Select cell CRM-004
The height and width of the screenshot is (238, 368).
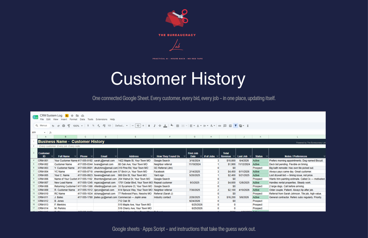click(46, 172)
